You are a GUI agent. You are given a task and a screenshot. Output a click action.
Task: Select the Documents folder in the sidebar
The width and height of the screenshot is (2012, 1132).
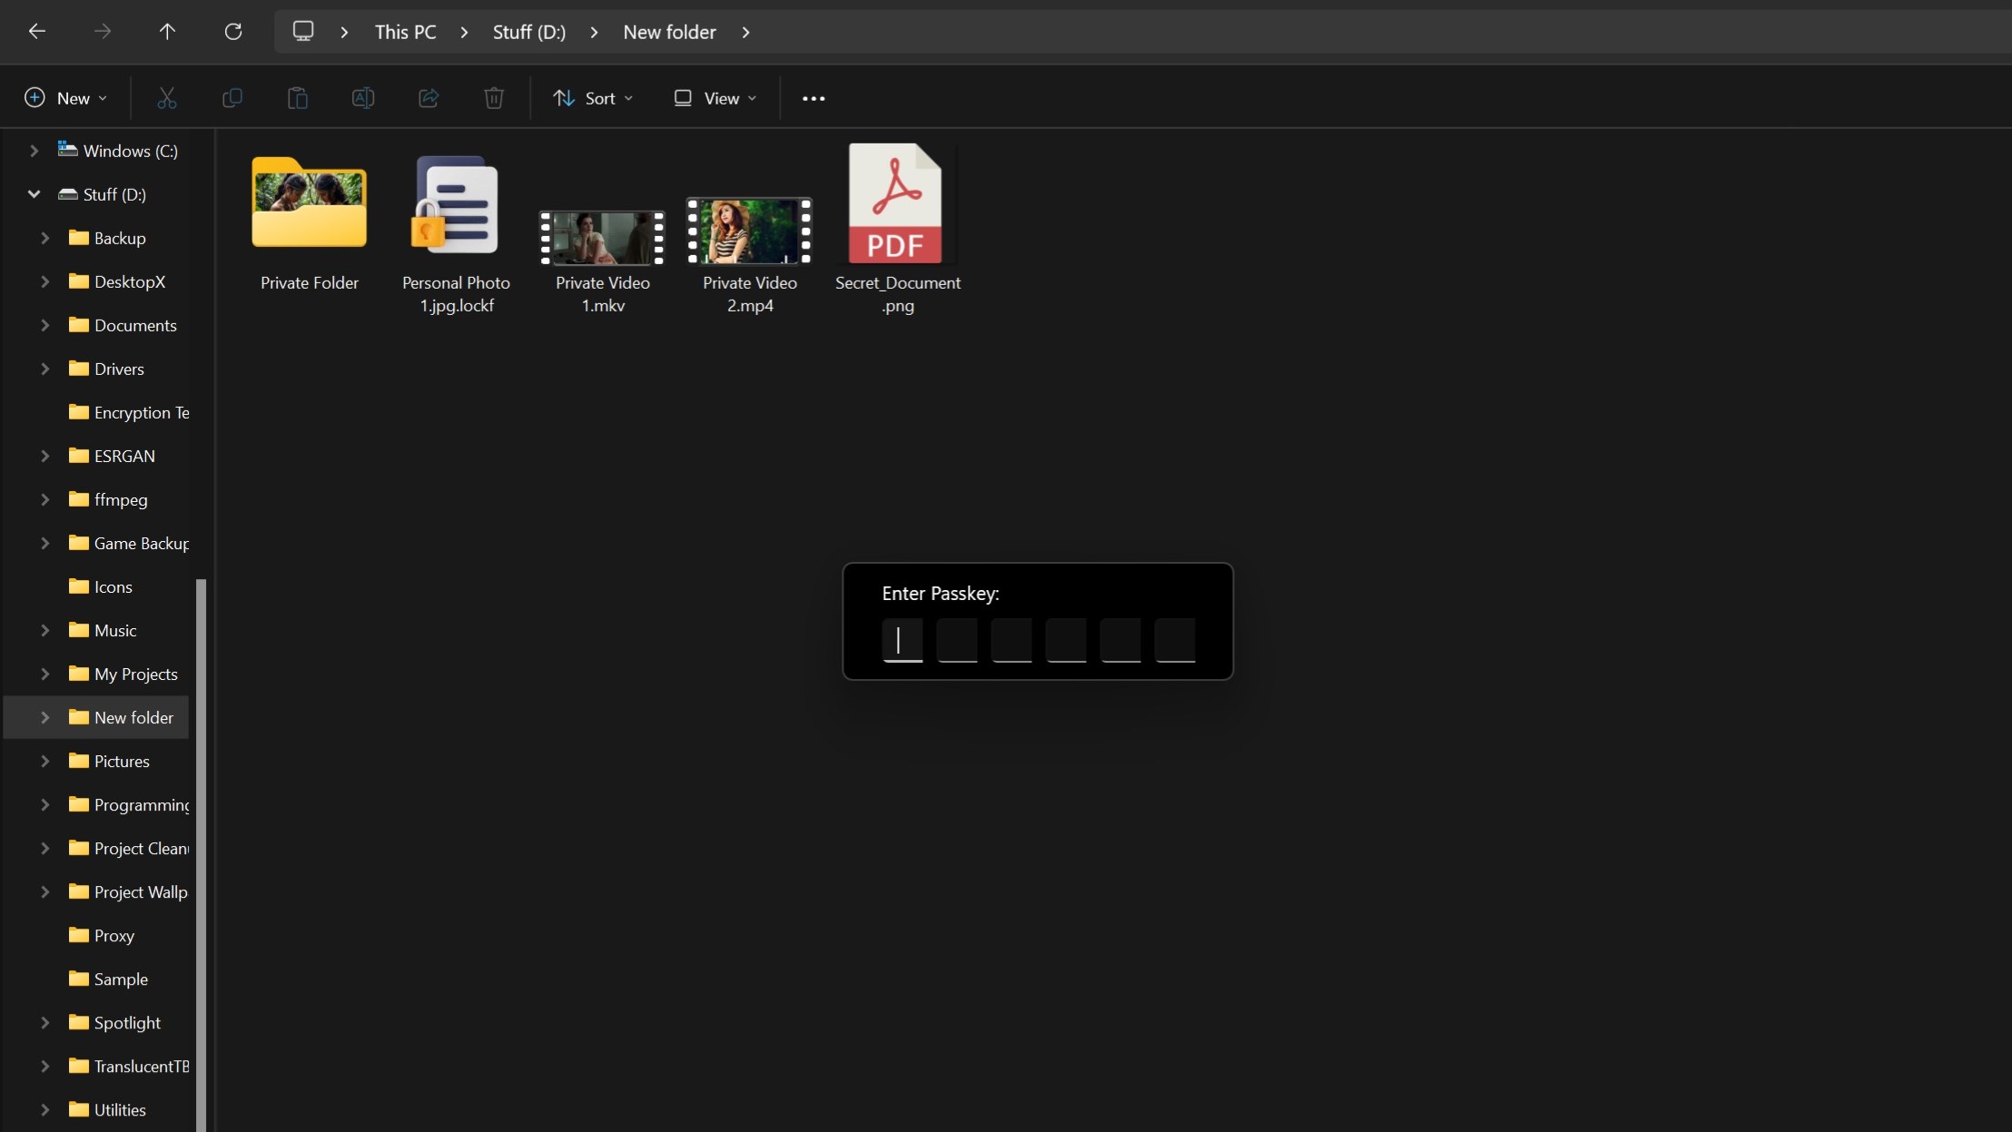[x=134, y=325]
